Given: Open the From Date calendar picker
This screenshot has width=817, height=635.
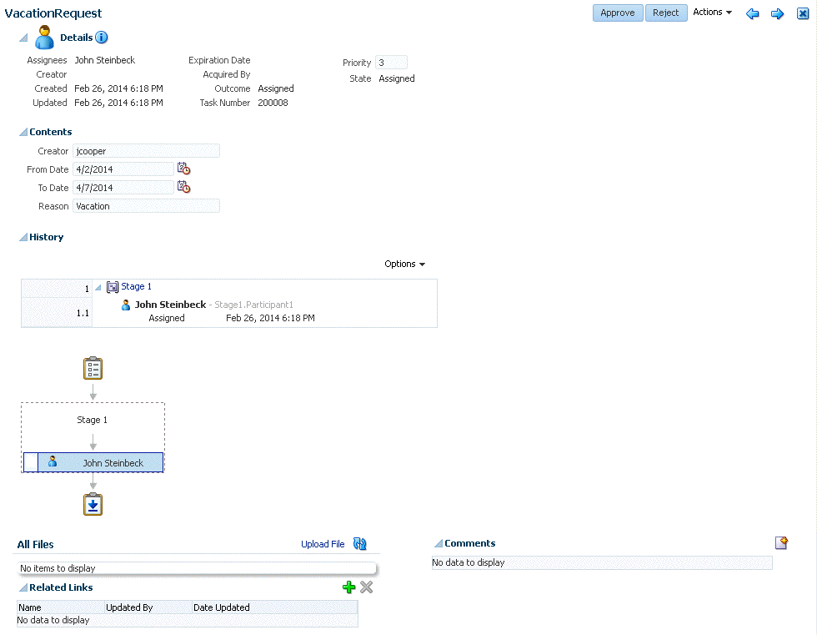Looking at the screenshot, I should tap(183, 169).
